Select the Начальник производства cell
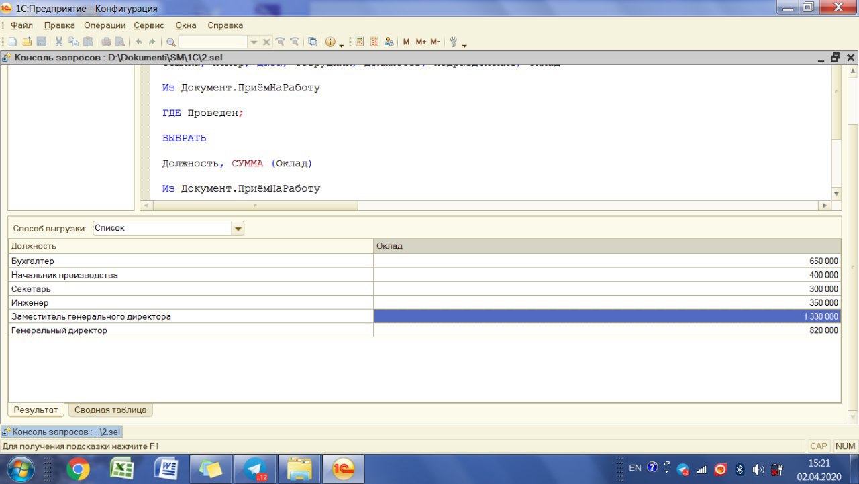 [191, 275]
